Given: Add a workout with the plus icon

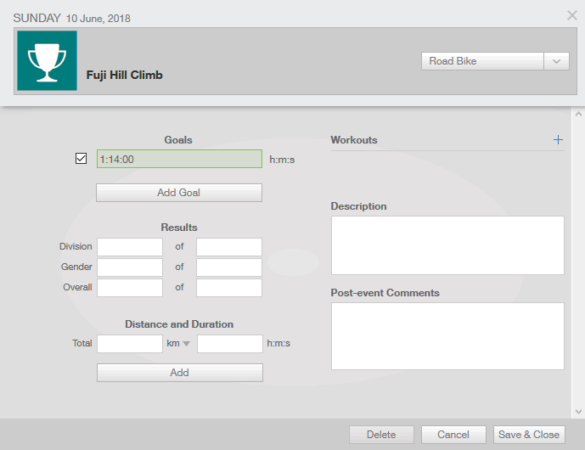Looking at the screenshot, I should (558, 140).
